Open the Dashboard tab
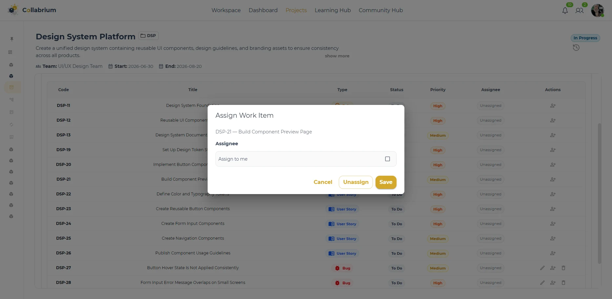The height and width of the screenshot is (299, 612). click(263, 10)
